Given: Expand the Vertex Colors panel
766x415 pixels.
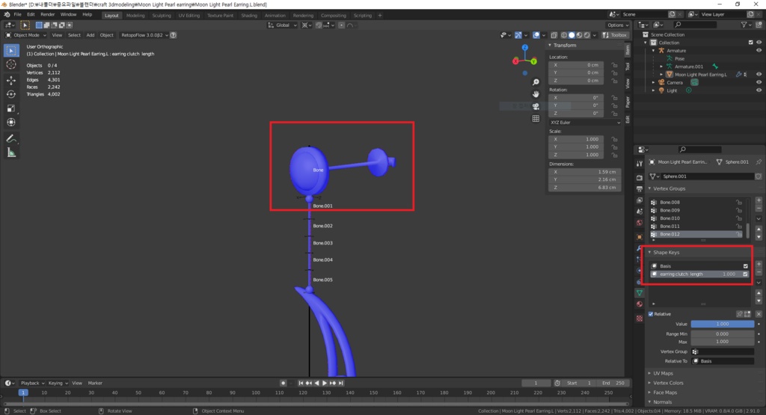Looking at the screenshot, I should pyautogui.click(x=668, y=383).
